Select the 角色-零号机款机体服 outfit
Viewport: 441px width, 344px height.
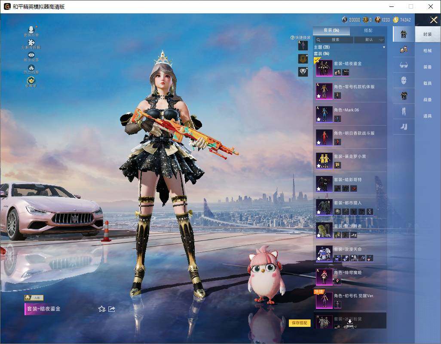point(350,91)
